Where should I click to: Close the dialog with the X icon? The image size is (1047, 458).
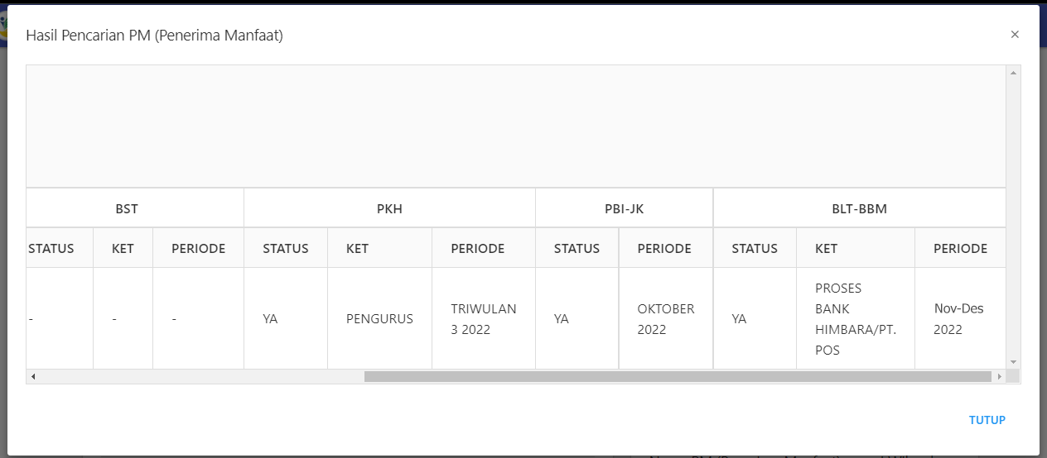[1015, 35]
